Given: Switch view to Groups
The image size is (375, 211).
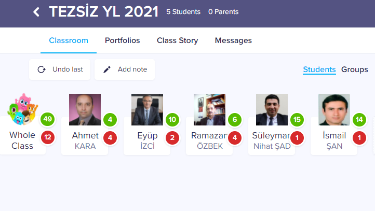Looking at the screenshot, I should (x=355, y=69).
